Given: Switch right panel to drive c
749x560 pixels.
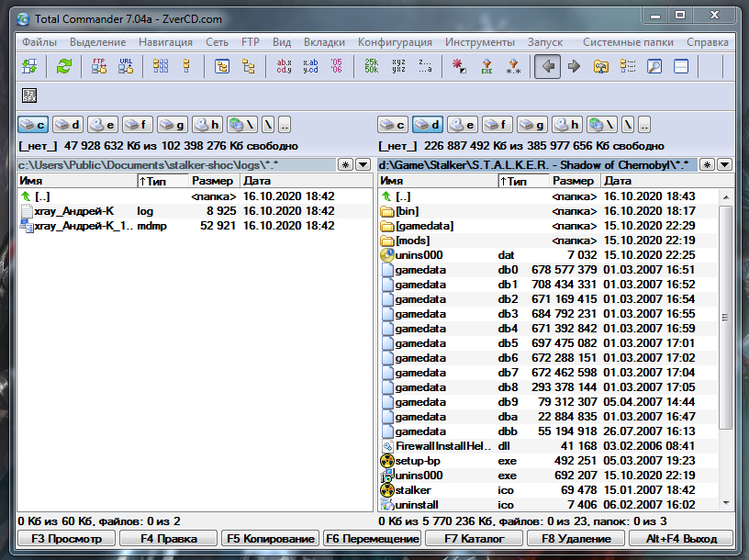Looking at the screenshot, I should coord(393,125).
